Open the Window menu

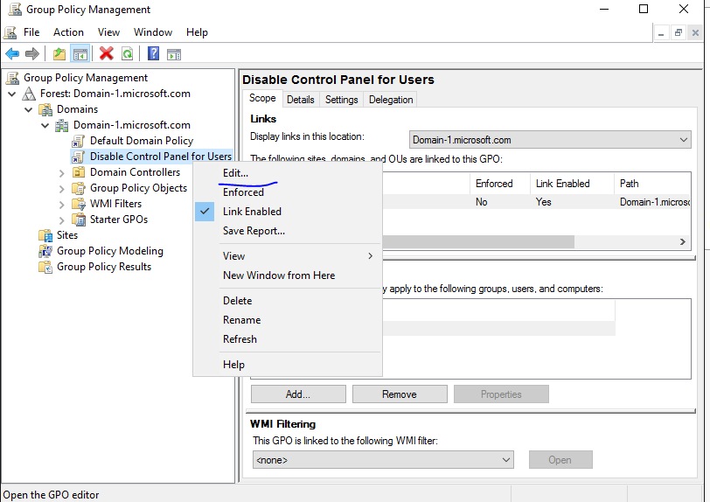[x=153, y=32]
